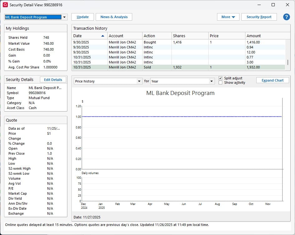Image resolution: width=295 pixels, height=235 pixels.
Task: Open the ML Bank Deposit Program security dropdown
Action: (64, 17)
